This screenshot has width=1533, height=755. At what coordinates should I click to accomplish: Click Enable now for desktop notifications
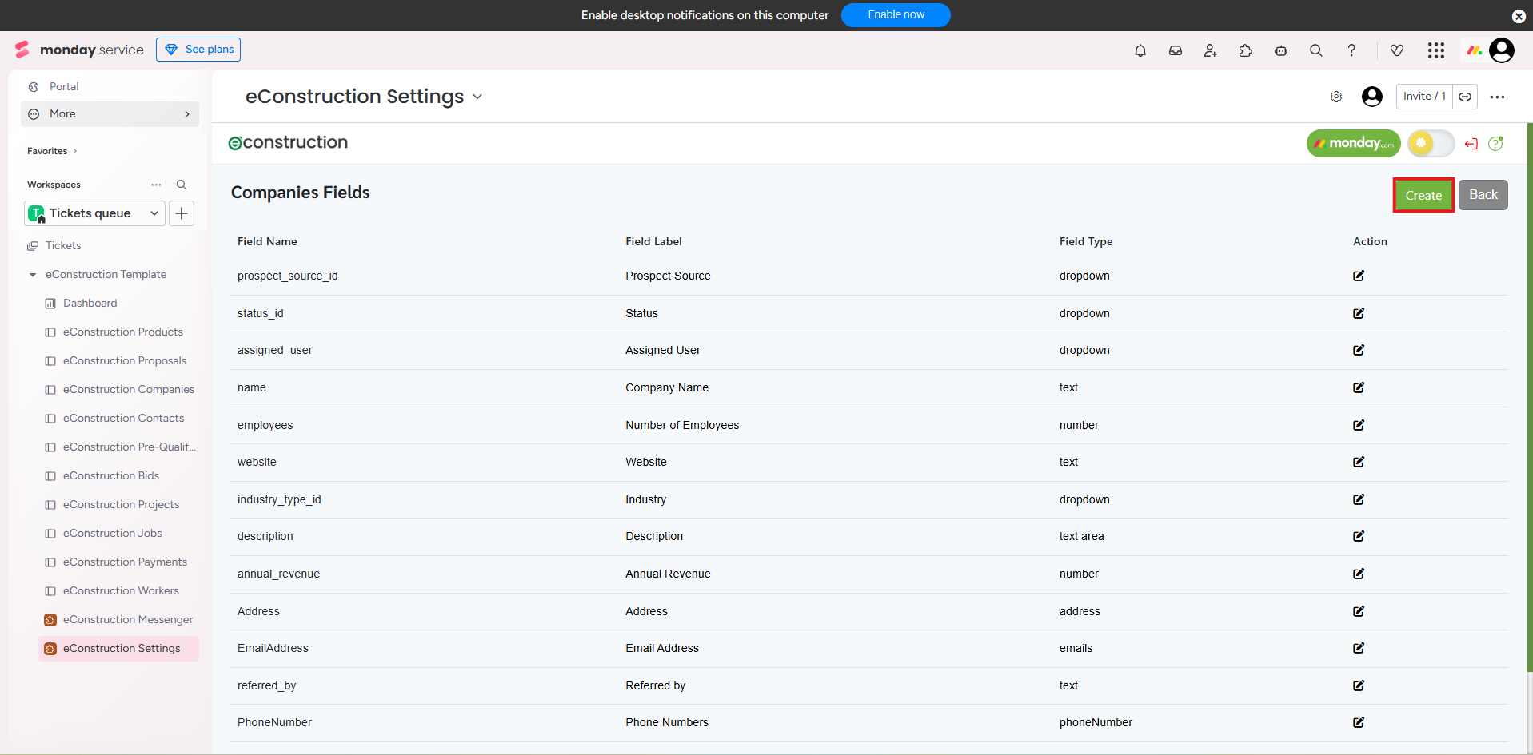895,15
